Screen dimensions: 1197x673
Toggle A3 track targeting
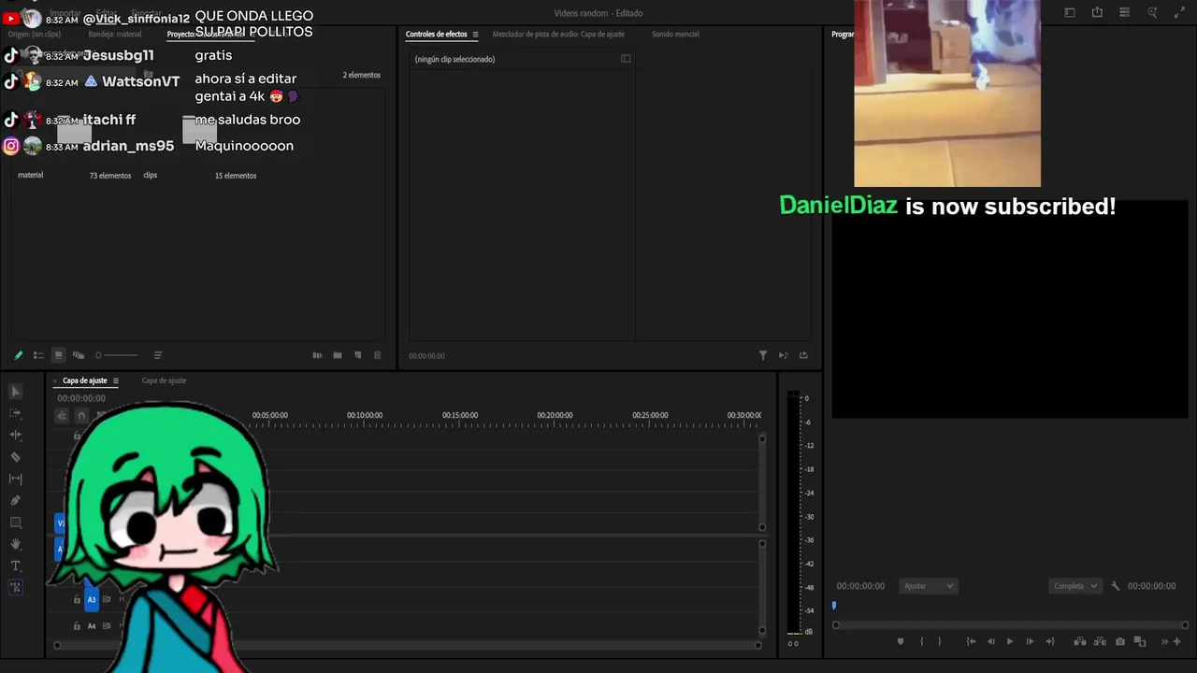92,599
